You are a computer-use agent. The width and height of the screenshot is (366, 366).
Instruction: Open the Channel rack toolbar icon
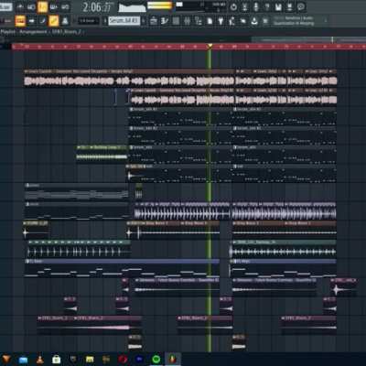(176, 21)
